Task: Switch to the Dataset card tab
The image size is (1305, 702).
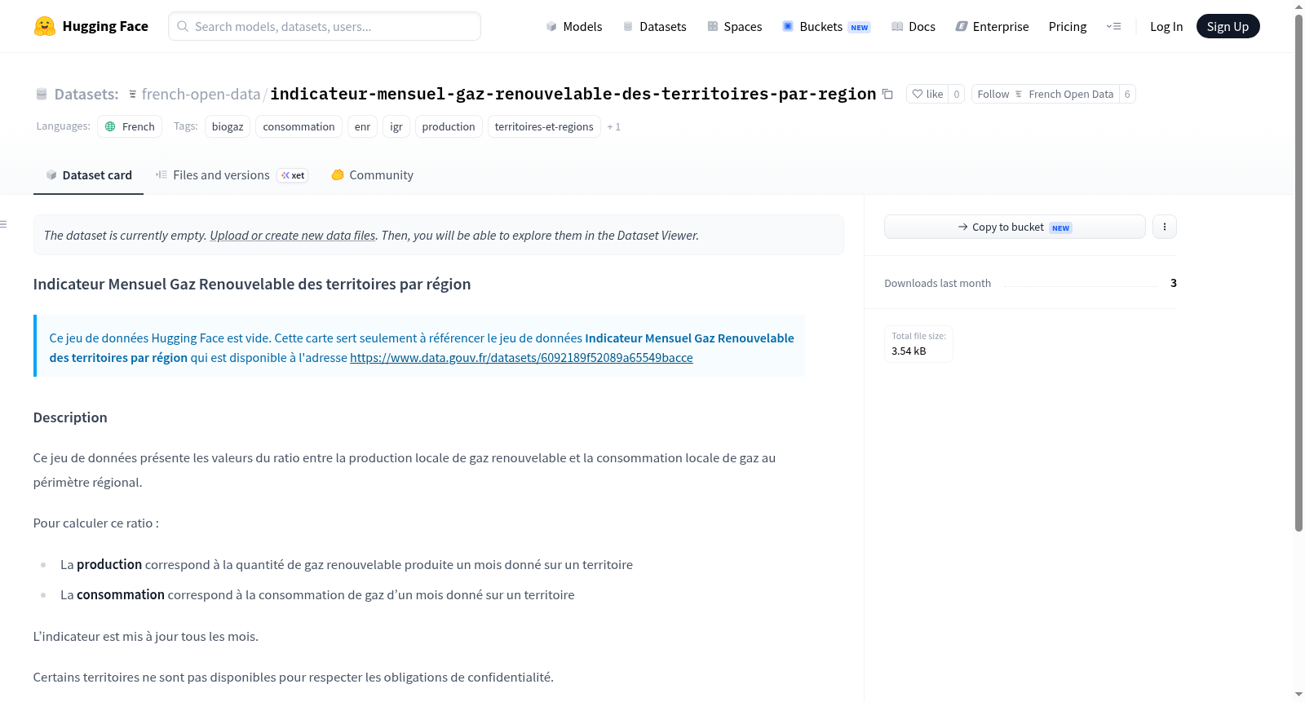Action: 88,174
